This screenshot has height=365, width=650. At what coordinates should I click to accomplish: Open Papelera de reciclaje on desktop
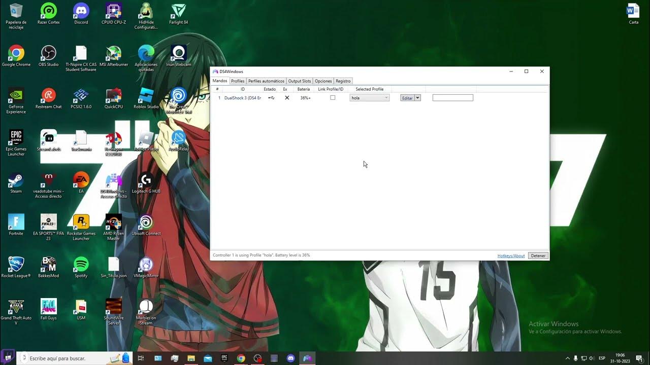tap(16, 16)
